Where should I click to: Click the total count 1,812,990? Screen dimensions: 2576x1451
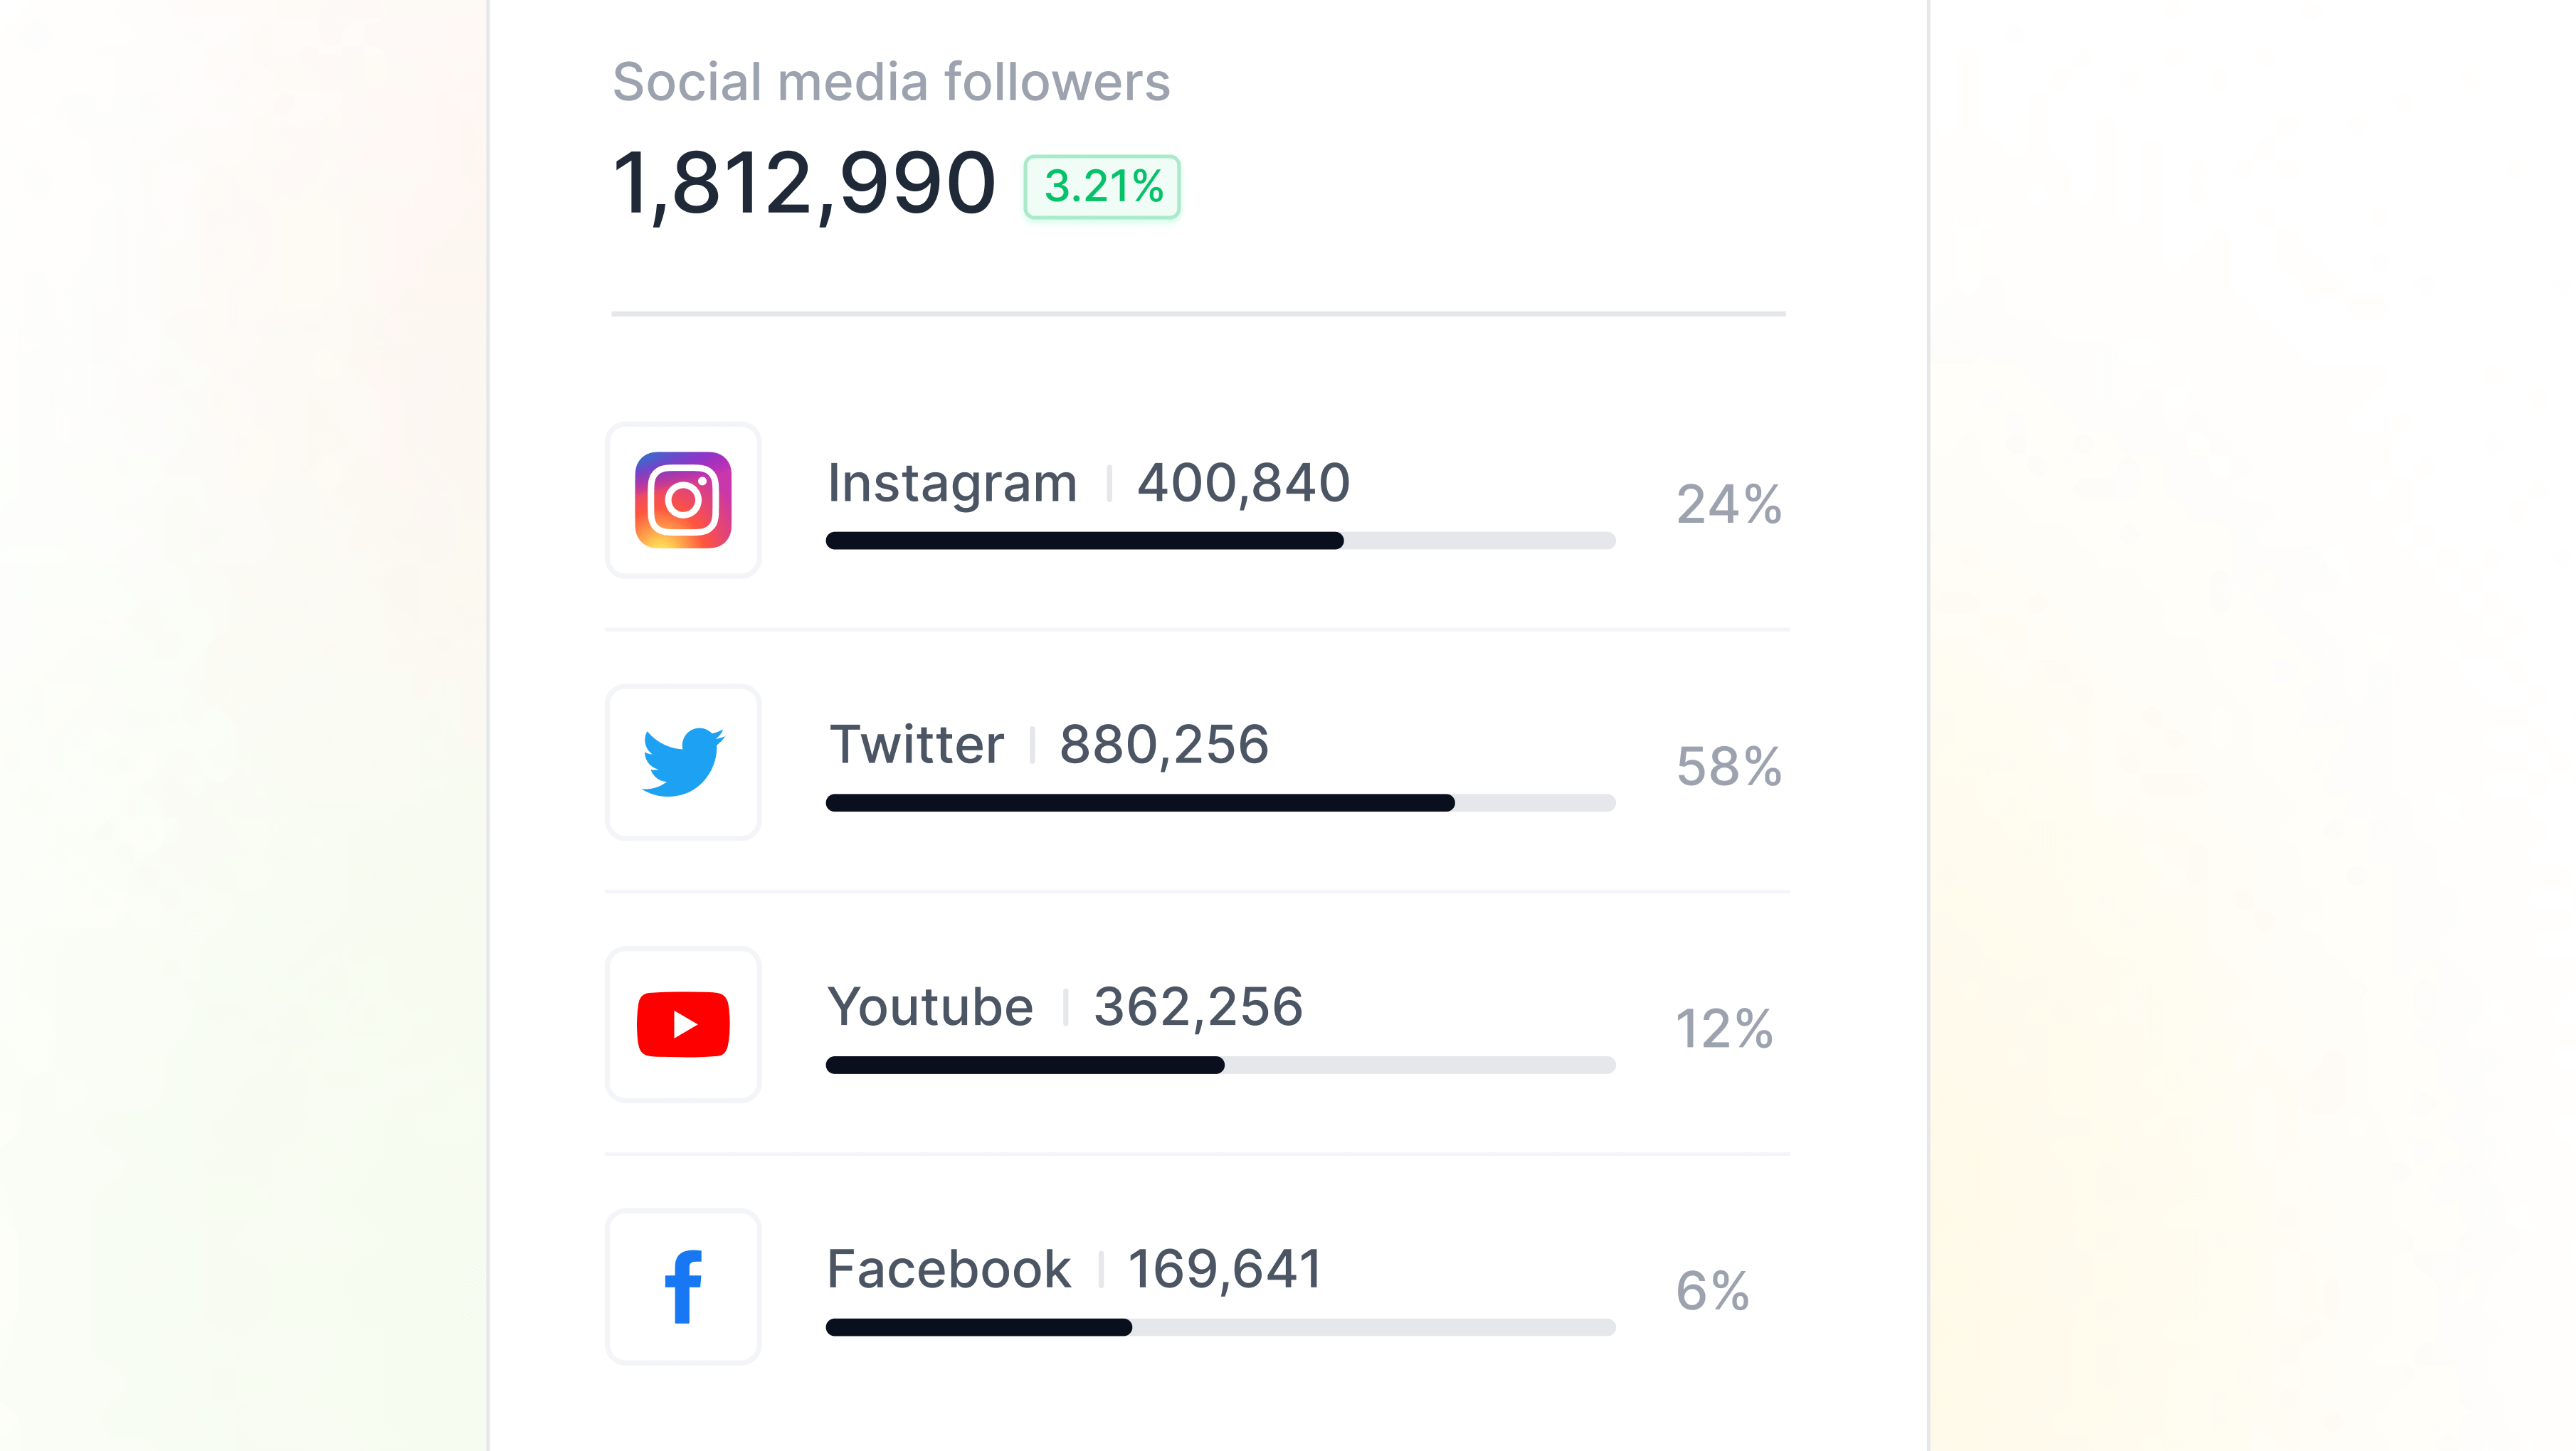pos(803,184)
